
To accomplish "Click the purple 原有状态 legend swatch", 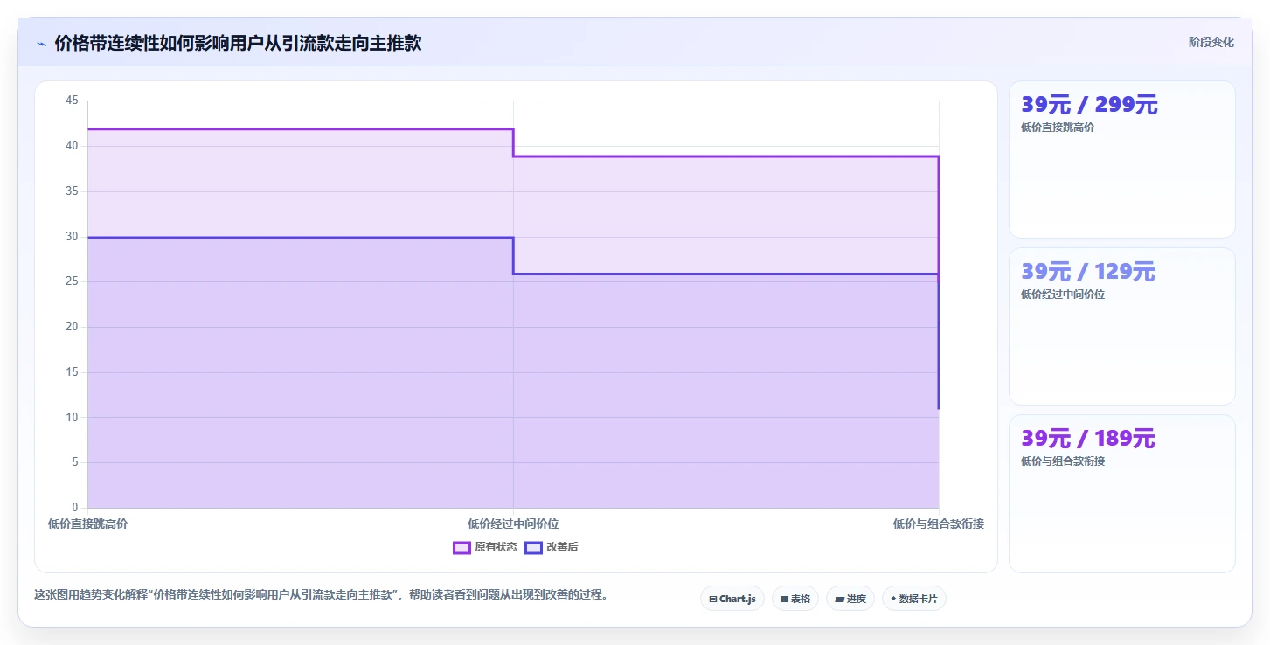I will point(462,548).
